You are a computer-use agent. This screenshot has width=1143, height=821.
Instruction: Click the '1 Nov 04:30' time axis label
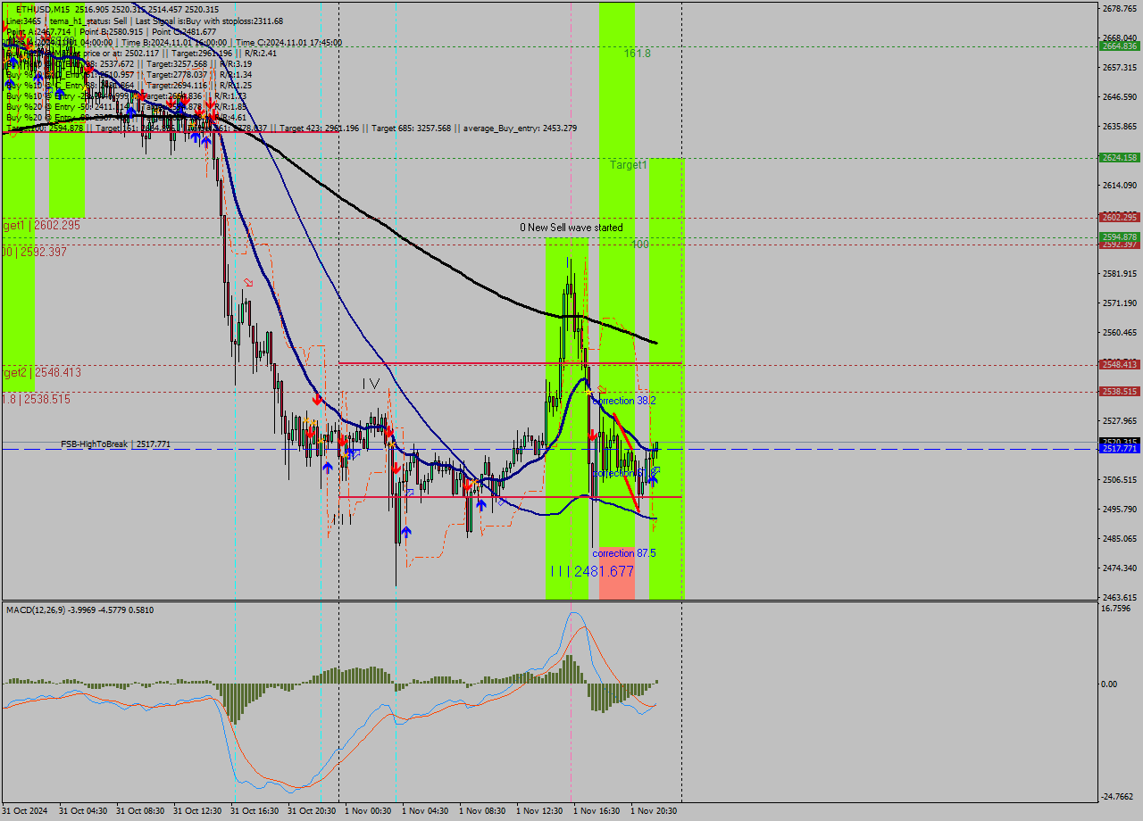[425, 811]
